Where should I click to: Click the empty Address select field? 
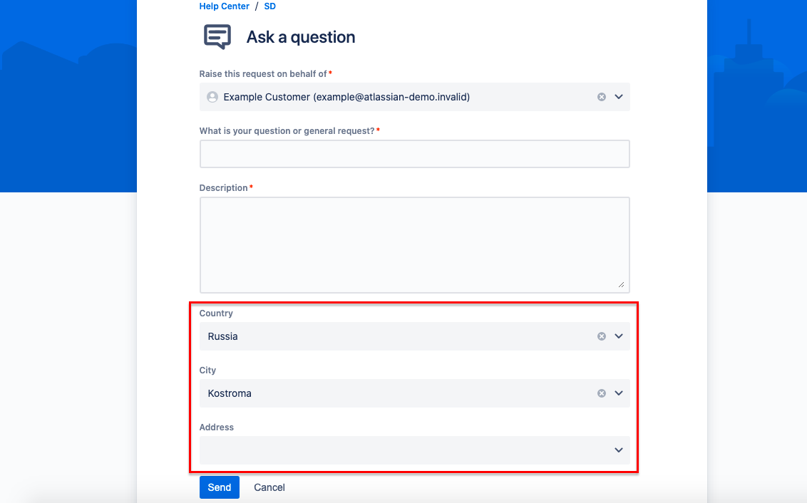click(399, 450)
